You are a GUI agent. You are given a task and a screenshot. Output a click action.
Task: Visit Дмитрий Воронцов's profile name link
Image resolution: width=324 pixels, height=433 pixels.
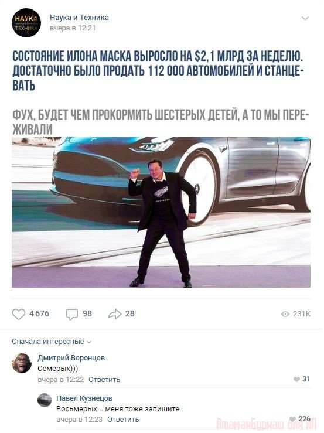click(x=71, y=358)
